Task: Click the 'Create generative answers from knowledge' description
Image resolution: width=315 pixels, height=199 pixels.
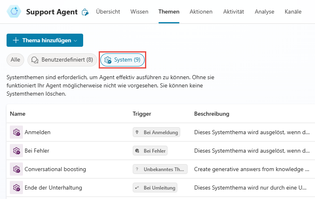Action: (252, 169)
